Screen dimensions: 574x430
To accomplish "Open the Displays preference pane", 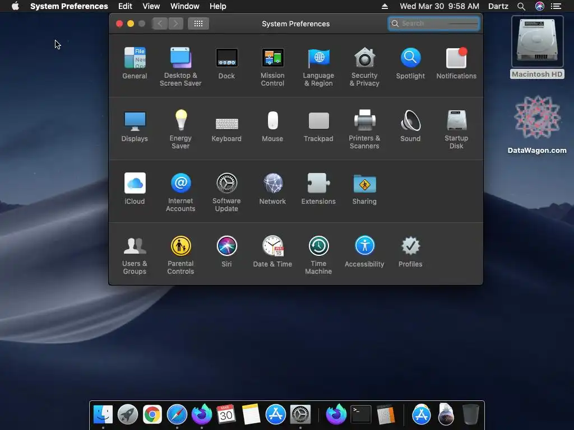I will click(x=135, y=126).
